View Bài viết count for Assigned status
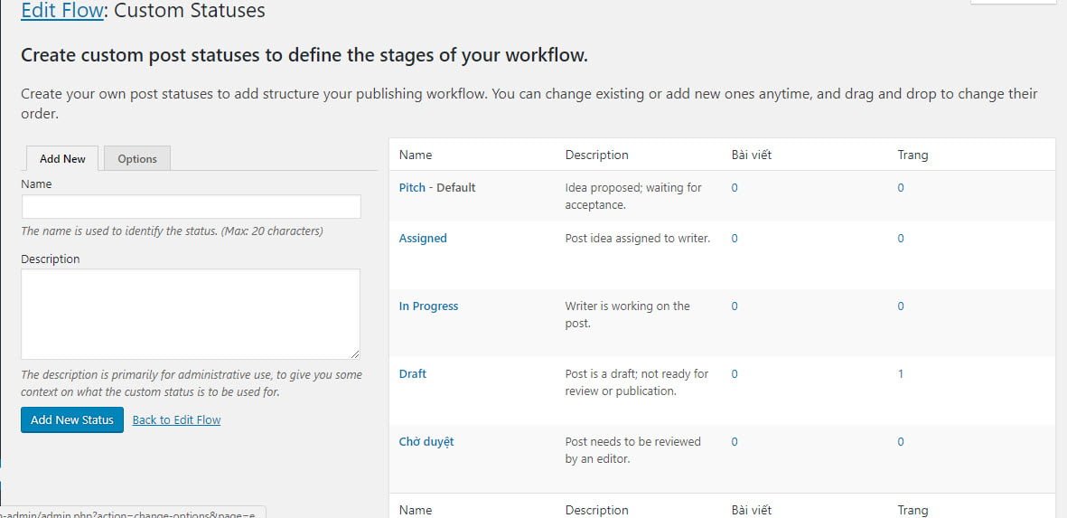Viewport: 1067px width, 518px height. click(x=735, y=239)
